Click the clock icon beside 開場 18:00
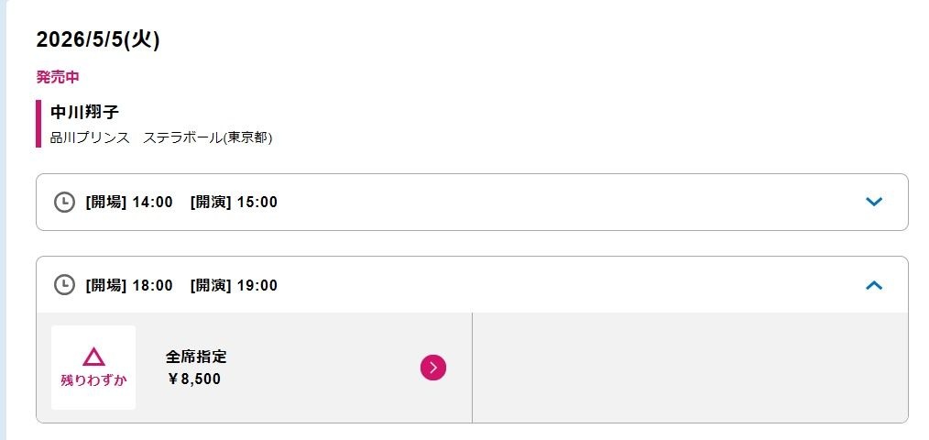Viewport: 929px width, 440px height. click(64, 285)
